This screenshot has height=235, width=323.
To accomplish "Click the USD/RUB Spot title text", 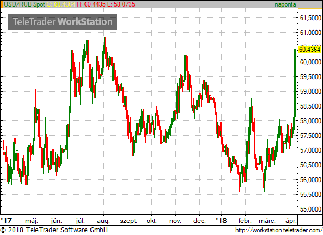I will point(25,4).
